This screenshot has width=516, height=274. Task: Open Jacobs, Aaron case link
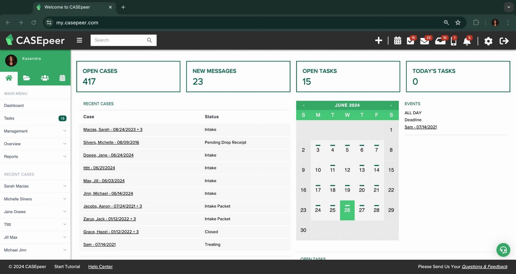coord(113,206)
